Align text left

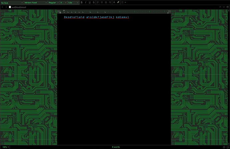pyautogui.click(x=98, y=2)
